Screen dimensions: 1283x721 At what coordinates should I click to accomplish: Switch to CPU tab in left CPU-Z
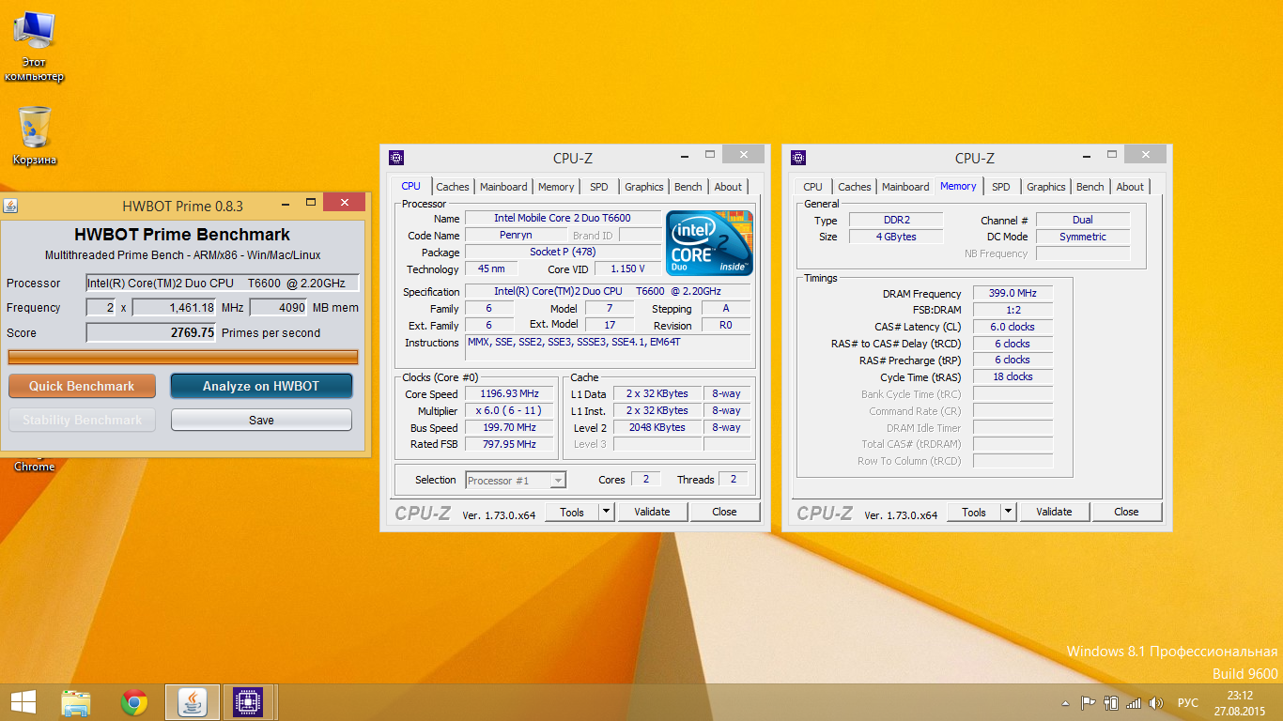coord(411,186)
